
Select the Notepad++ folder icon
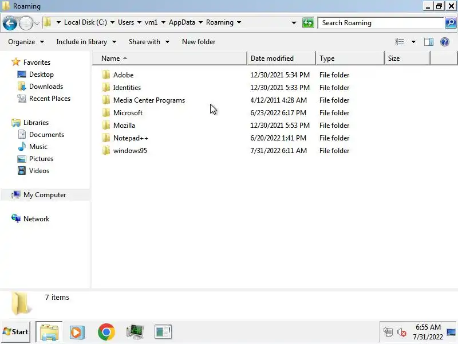point(106,138)
